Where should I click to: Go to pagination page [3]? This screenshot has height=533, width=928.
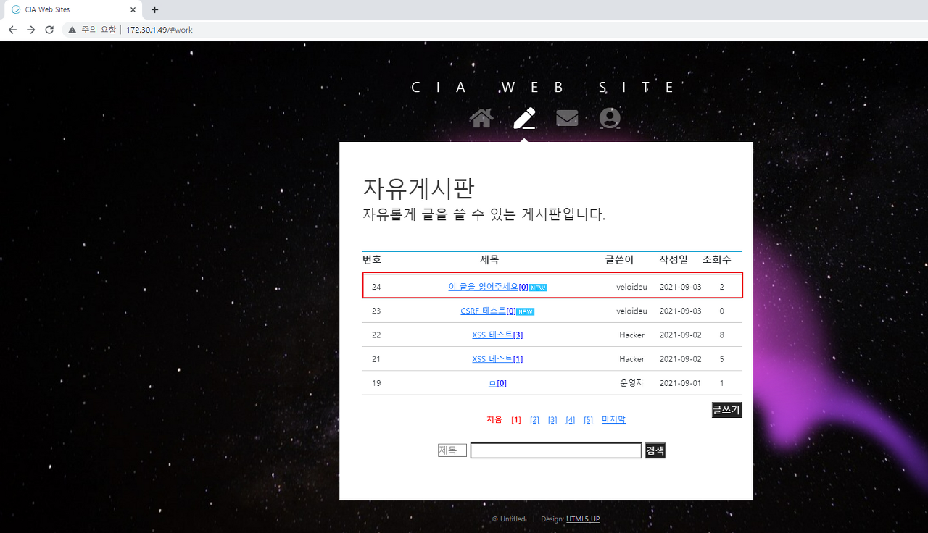click(552, 420)
